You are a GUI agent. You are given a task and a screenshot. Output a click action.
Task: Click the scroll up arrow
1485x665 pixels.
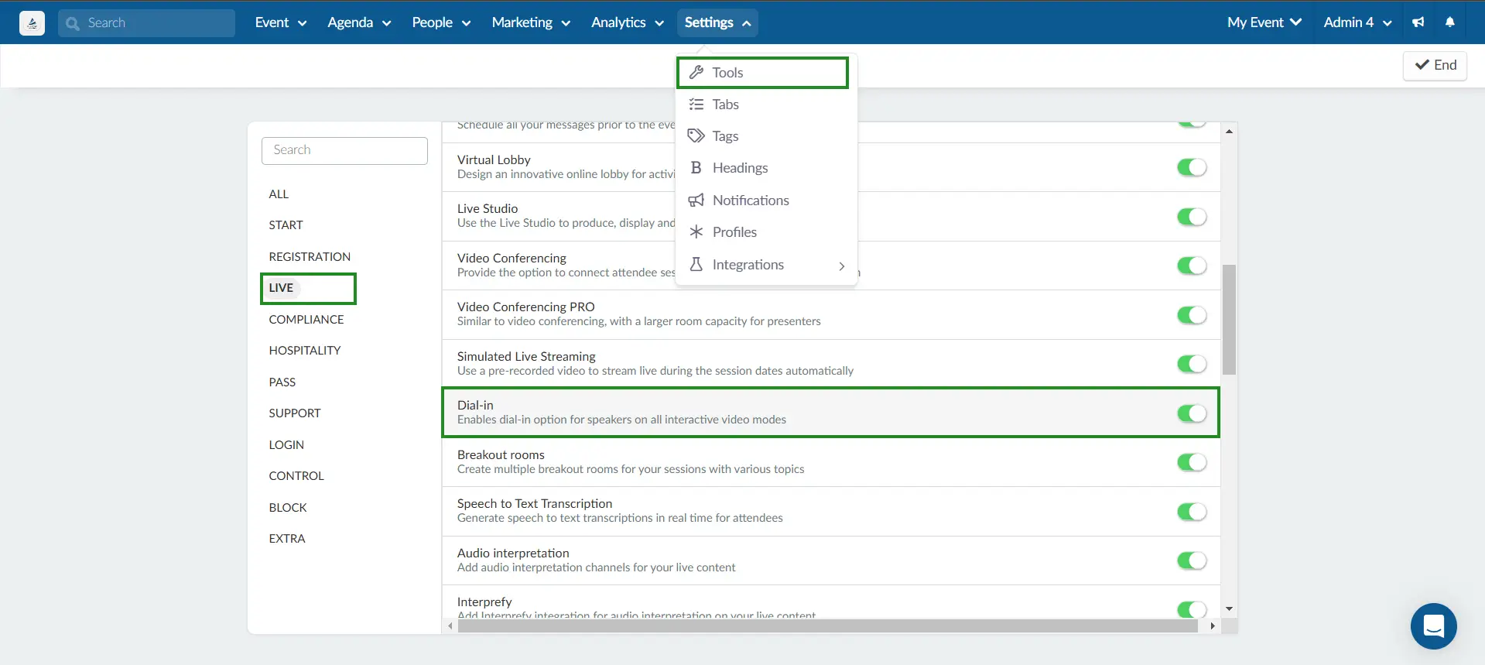(x=1229, y=132)
